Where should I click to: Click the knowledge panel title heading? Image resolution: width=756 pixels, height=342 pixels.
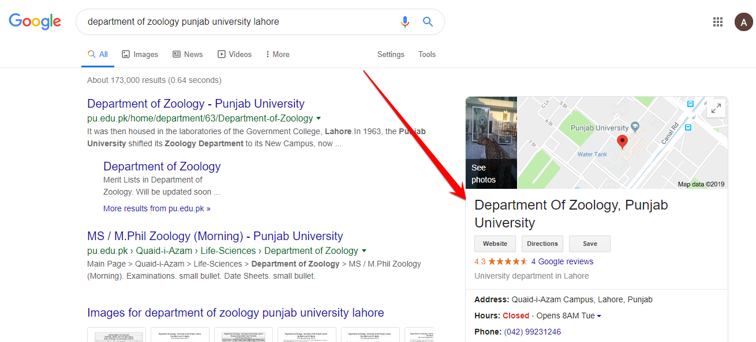tap(571, 214)
